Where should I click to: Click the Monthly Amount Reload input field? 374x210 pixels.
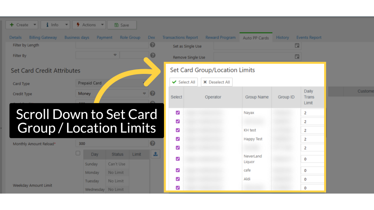coord(112,143)
